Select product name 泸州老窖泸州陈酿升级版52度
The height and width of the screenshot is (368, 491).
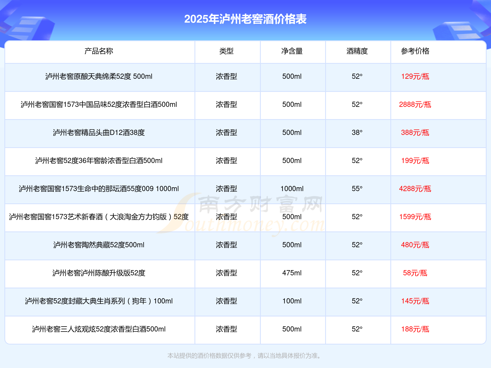(99, 273)
